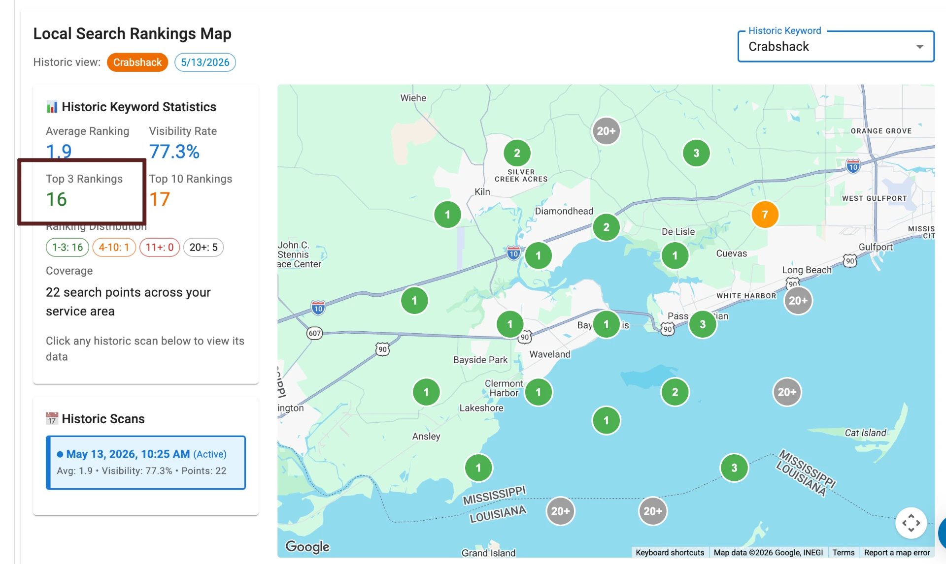Click the Top 10 Rankings value 17
The image size is (946, 564).
(x=160, y=199)
